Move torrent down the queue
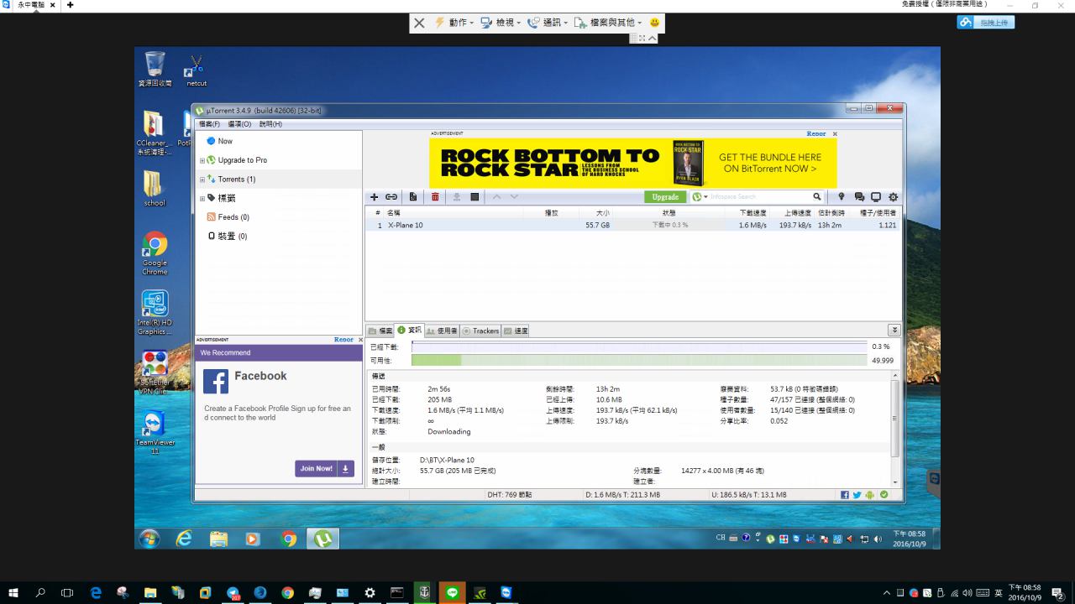 click(x=514, y=197)
